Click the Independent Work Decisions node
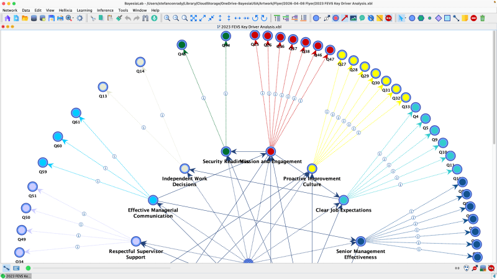 click(x=185, y=169)
